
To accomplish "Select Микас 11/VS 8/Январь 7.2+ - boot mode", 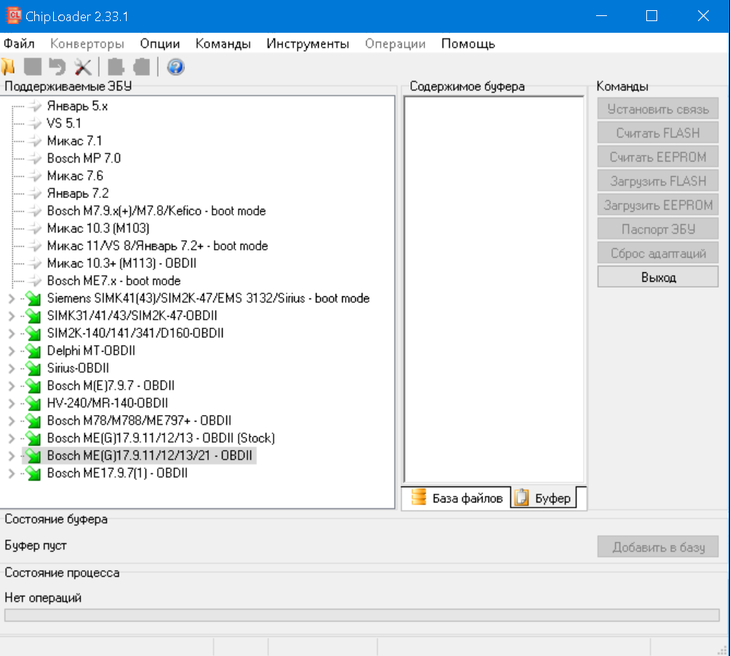I will (157, 246).
